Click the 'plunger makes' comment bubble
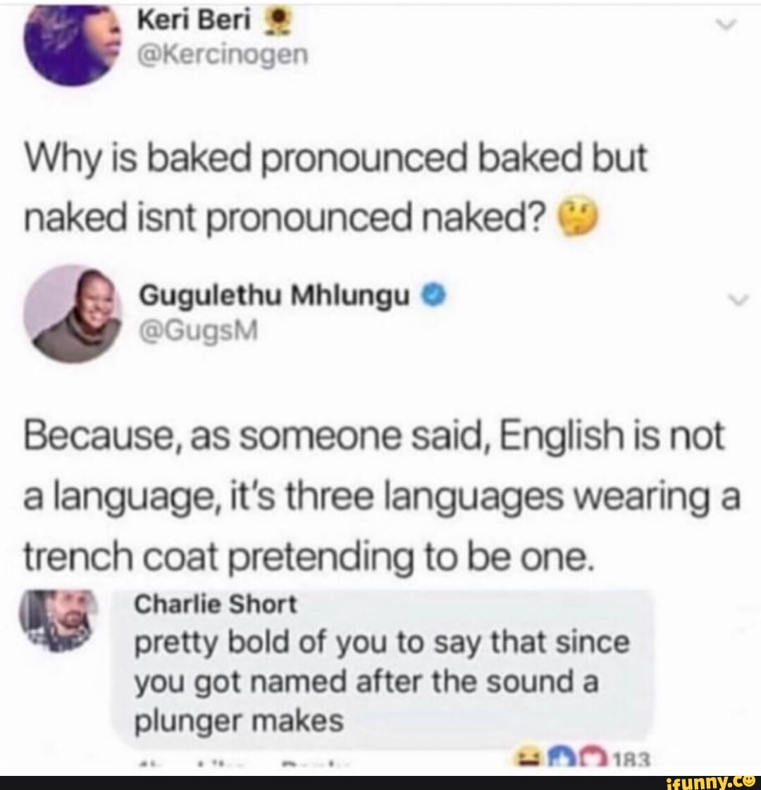The height and width of the screenshot is (790, 761). (x=383, y=669)
